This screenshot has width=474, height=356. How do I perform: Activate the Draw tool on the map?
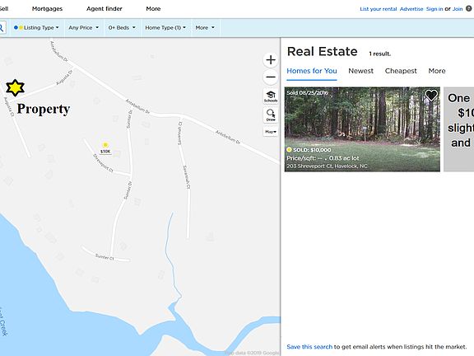271,115
